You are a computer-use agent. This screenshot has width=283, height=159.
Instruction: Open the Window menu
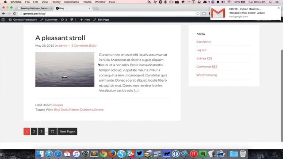coord(100,2)
